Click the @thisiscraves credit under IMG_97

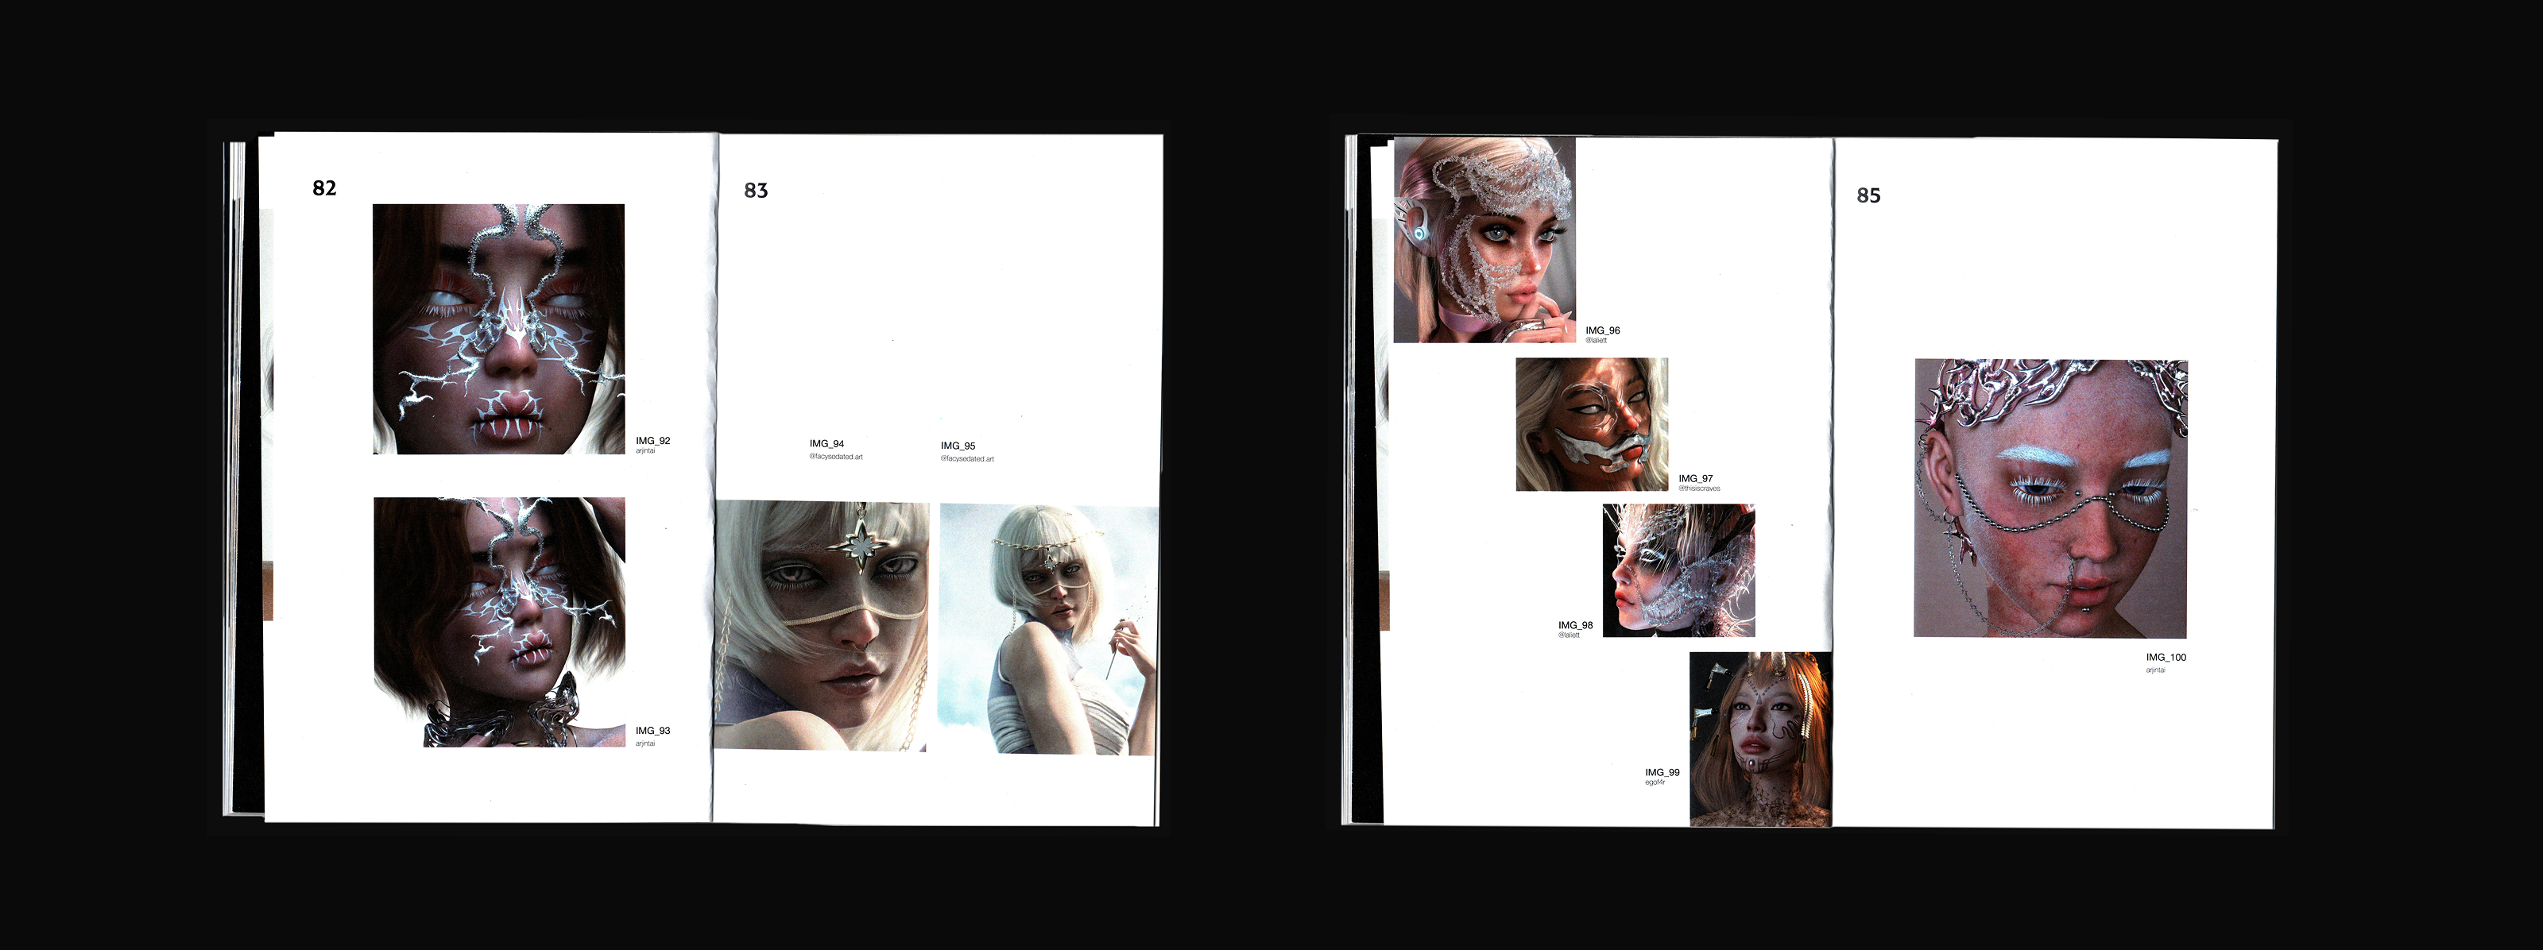pos(1699,489)
